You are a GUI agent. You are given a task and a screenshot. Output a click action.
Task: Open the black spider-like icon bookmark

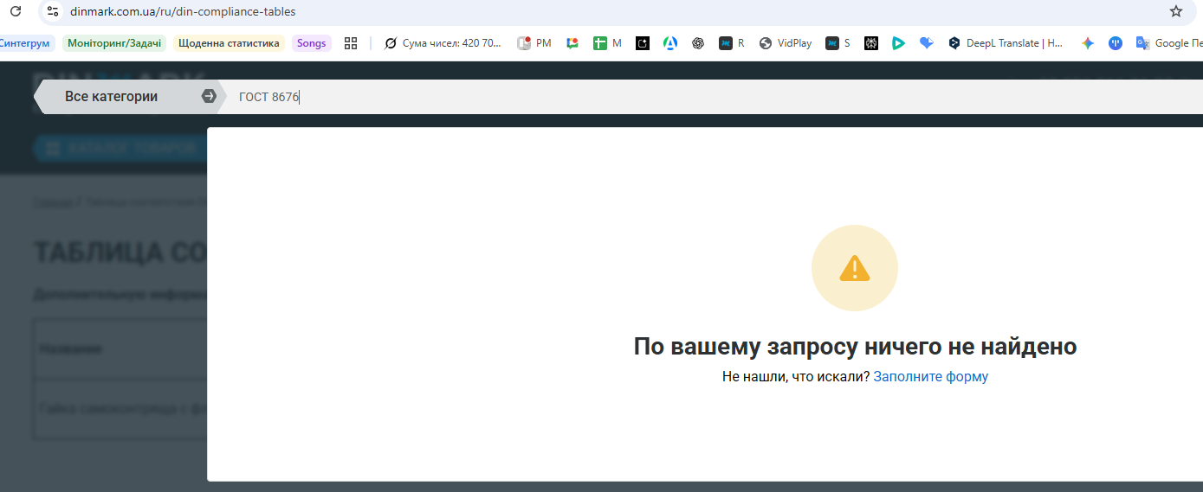pyautogui.click(x=871, y=43)
